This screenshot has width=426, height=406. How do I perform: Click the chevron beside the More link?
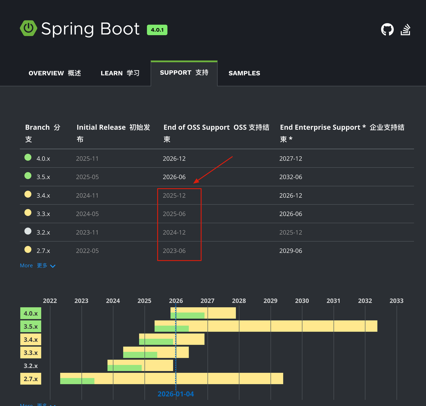[x=53, y=266]
